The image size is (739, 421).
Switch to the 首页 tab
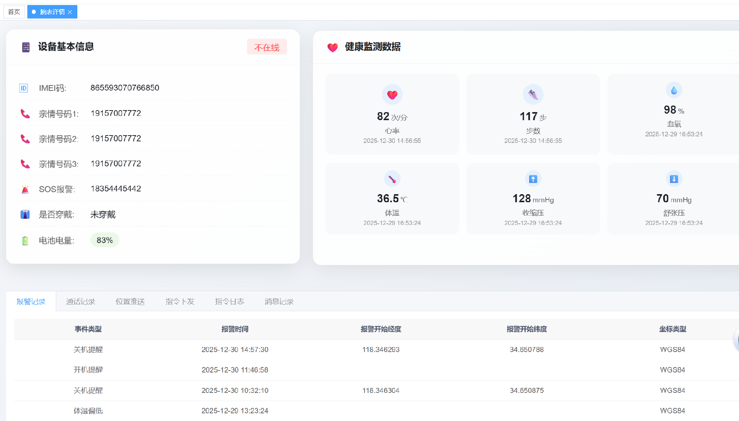[x=14, y=12]
